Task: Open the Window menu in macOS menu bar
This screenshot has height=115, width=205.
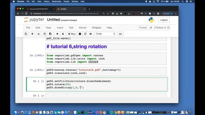Action: 75,1
